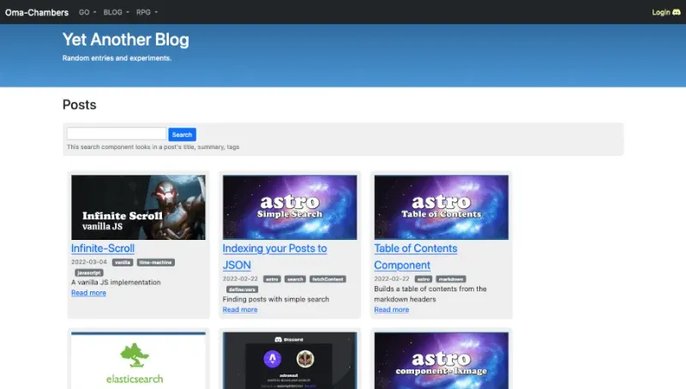Click the elasticsearch logo thumbnail

pos(138,361)
